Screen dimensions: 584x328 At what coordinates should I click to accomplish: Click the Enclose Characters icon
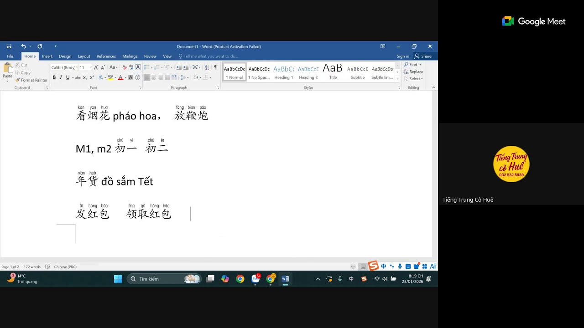(138, 77)
